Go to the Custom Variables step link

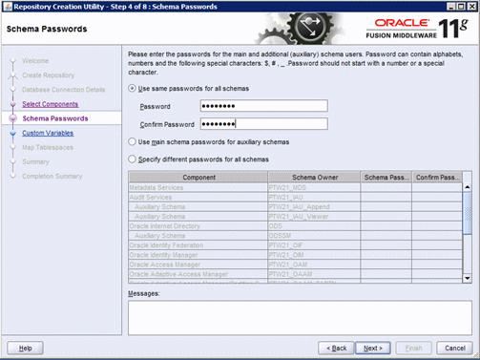(x=48, y=133)
